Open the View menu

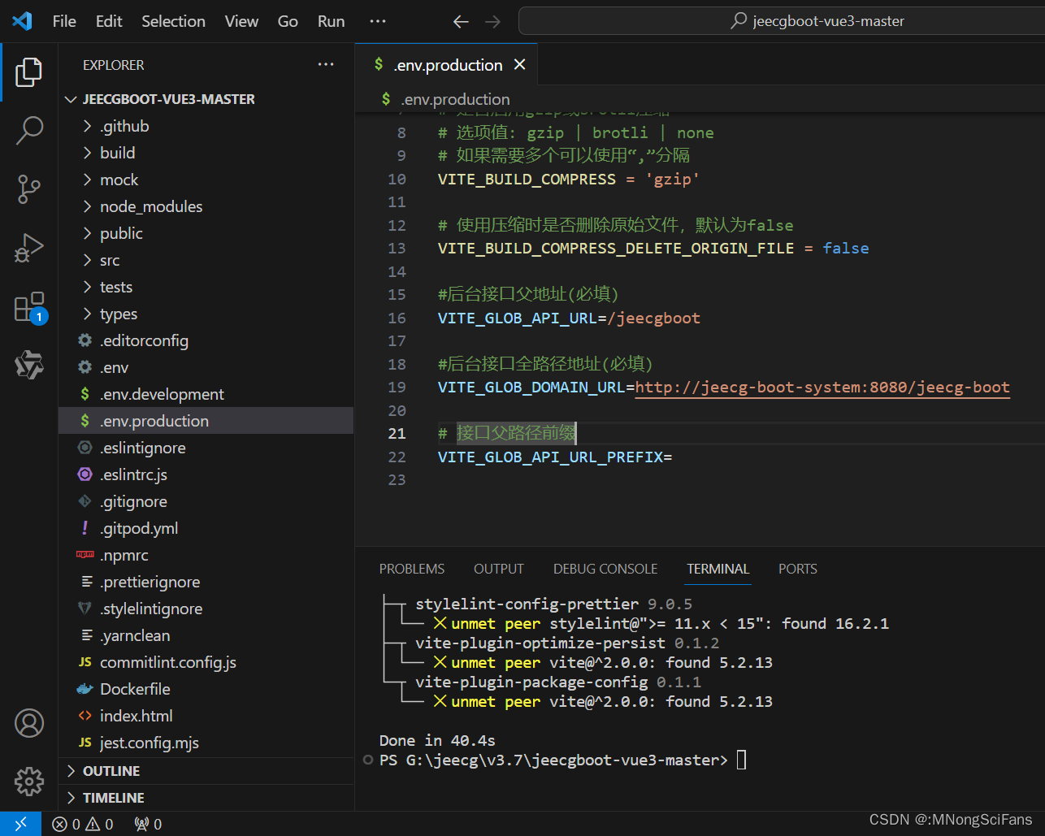241,21
